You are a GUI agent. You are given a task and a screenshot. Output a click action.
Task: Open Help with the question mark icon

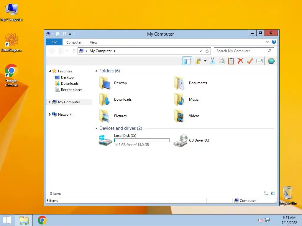click(x=274, y=42)
